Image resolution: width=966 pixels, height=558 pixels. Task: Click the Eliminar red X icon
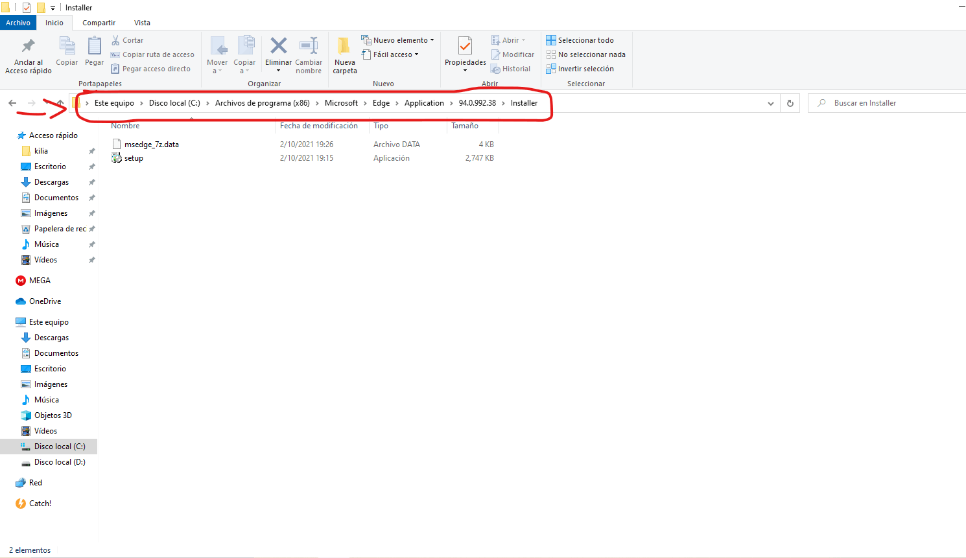pos(279,46)
